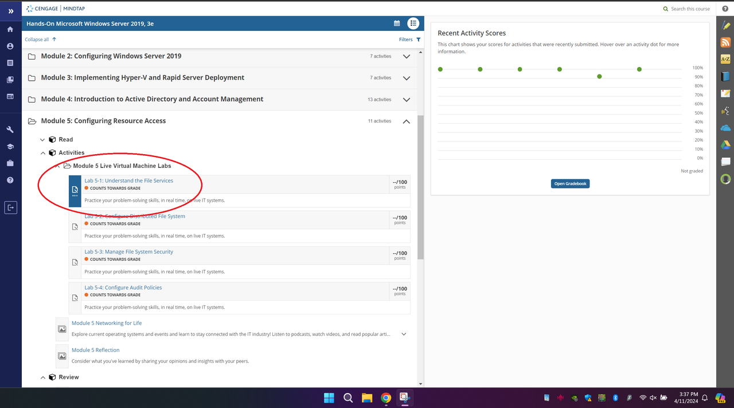Screen dimensions: 734x408
Task: Expand Module 3 Hyper-V chevron
Action: click(407, 78)
